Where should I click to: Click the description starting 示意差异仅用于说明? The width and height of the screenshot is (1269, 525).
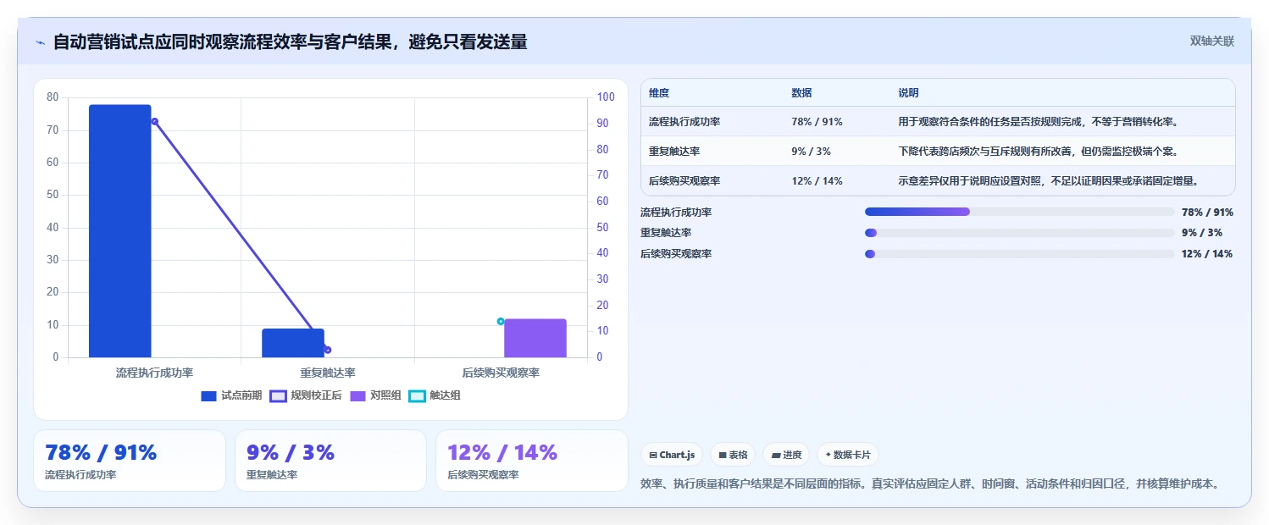(x=1049, y=181)
